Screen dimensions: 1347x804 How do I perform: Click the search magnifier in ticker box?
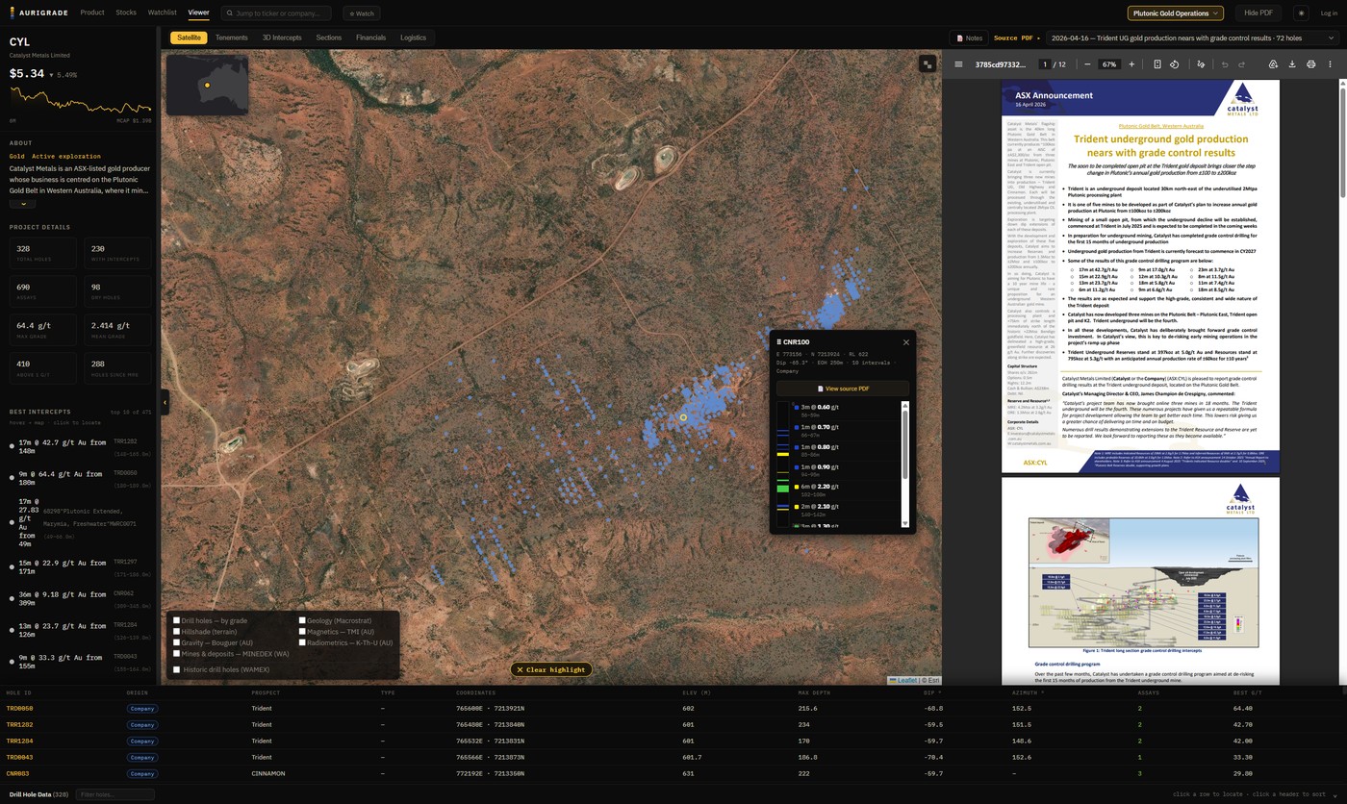tap(230, 13)
